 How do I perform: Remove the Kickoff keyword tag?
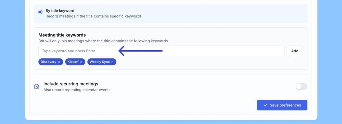coord(81,62)
